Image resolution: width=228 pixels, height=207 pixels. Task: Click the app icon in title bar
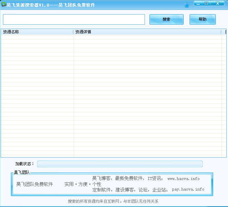(x=4, y=5)
